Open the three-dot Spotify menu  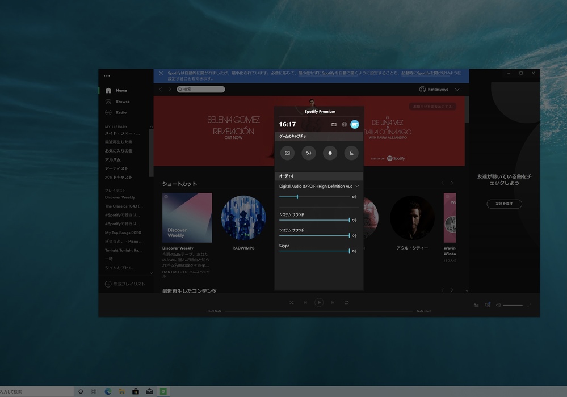[x=107, y=76]
